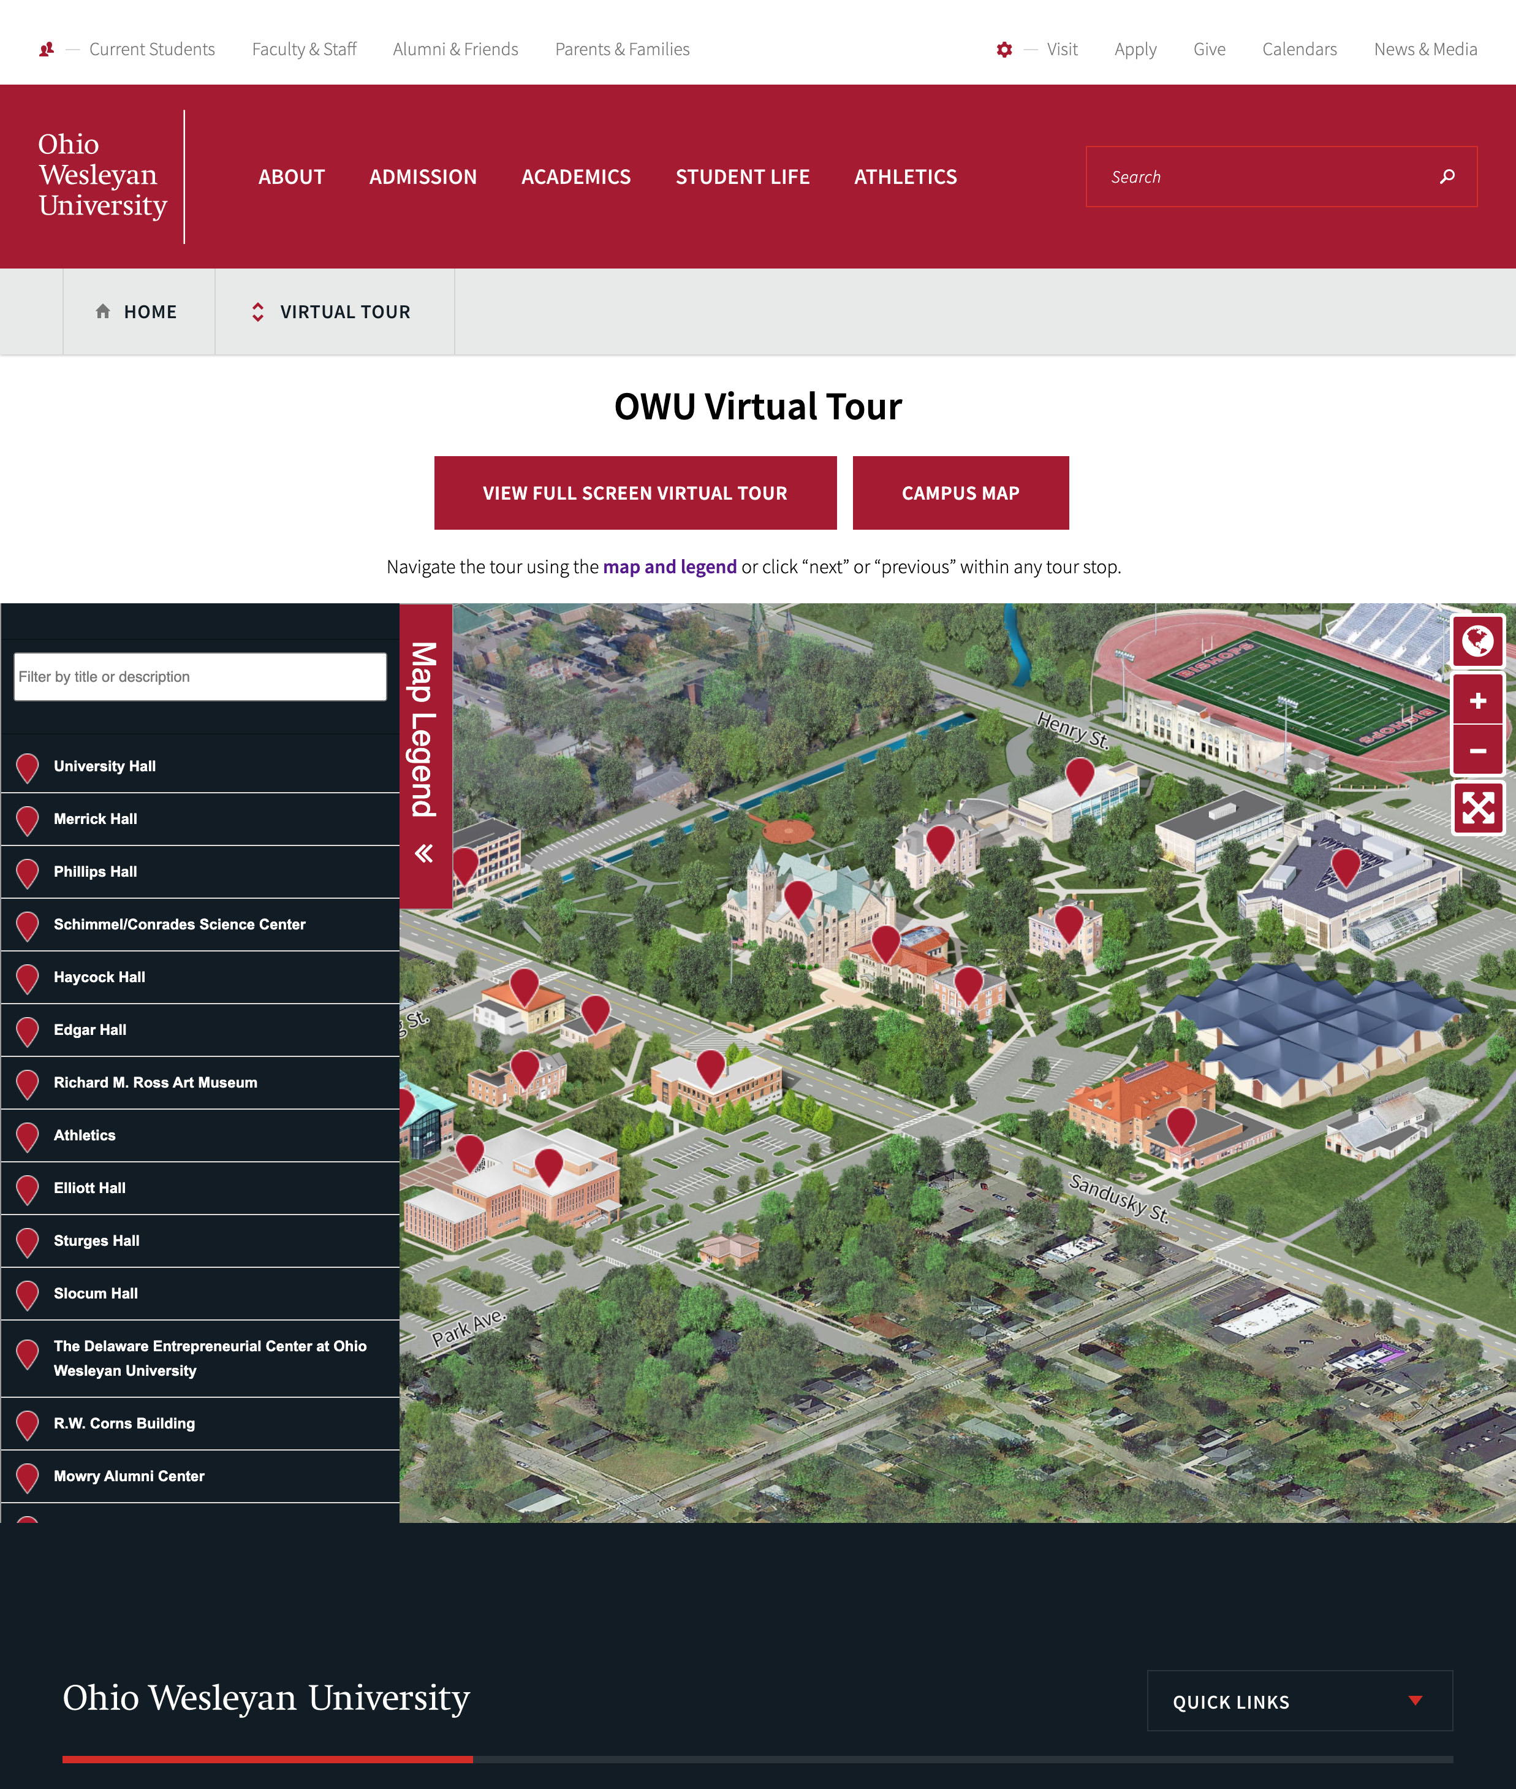This screenshot has width=1516, height=1789.
Task: Open the gear icon beside Visit
Action: click(1004, 49)
